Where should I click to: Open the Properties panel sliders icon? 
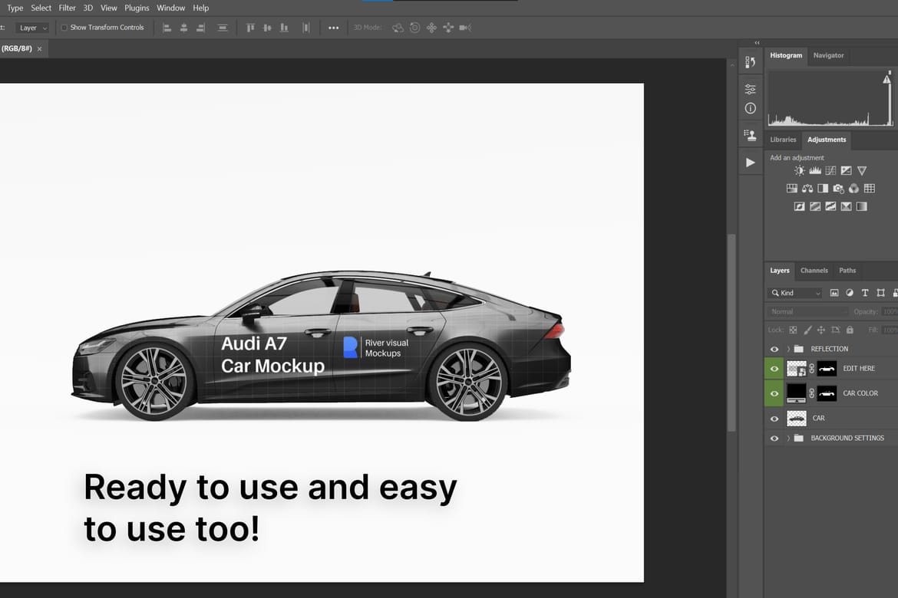(750, 89)
